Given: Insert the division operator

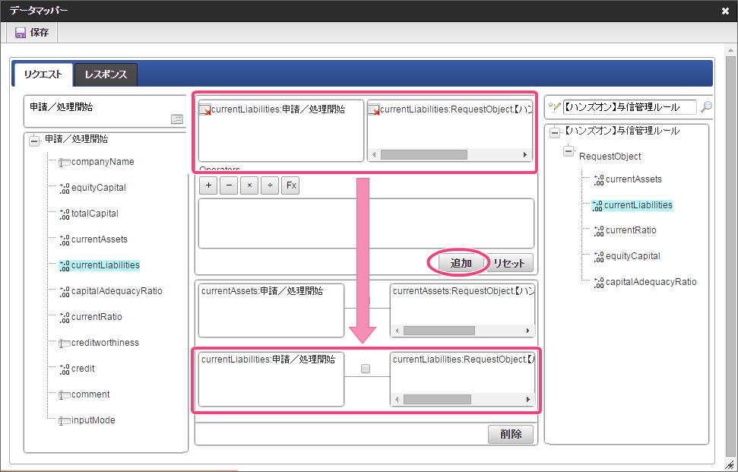Looking at the screenshot, I should point(270,185).
